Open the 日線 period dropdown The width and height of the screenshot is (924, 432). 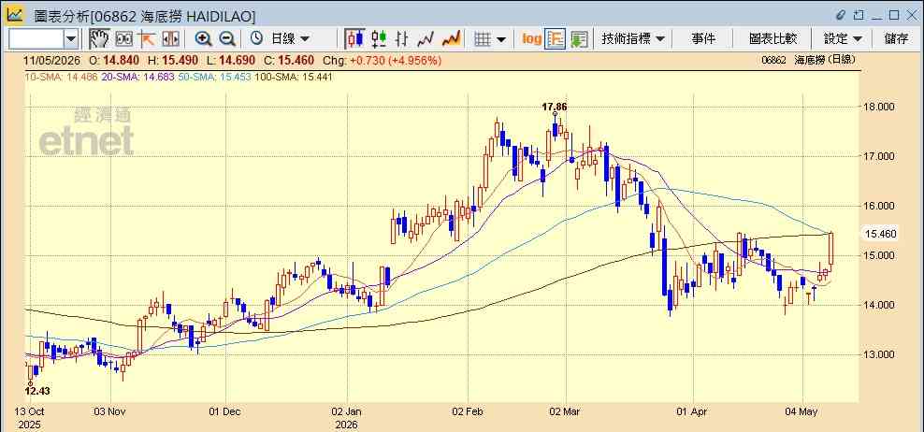click(290, 39)
